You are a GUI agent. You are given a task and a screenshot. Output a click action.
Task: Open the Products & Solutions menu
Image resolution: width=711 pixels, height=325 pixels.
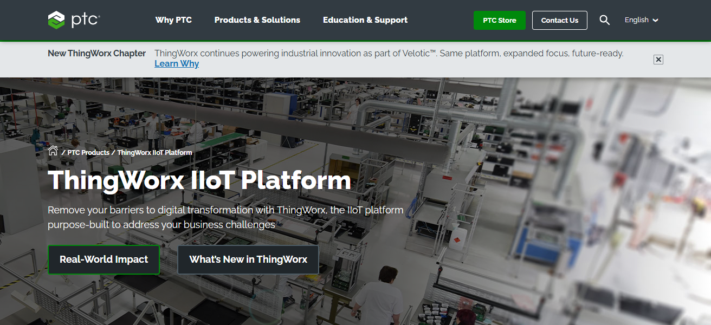pos(257,20)
